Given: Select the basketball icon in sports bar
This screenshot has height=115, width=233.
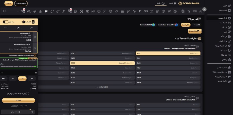Looking at the screenshot, I should click(163, 11).
